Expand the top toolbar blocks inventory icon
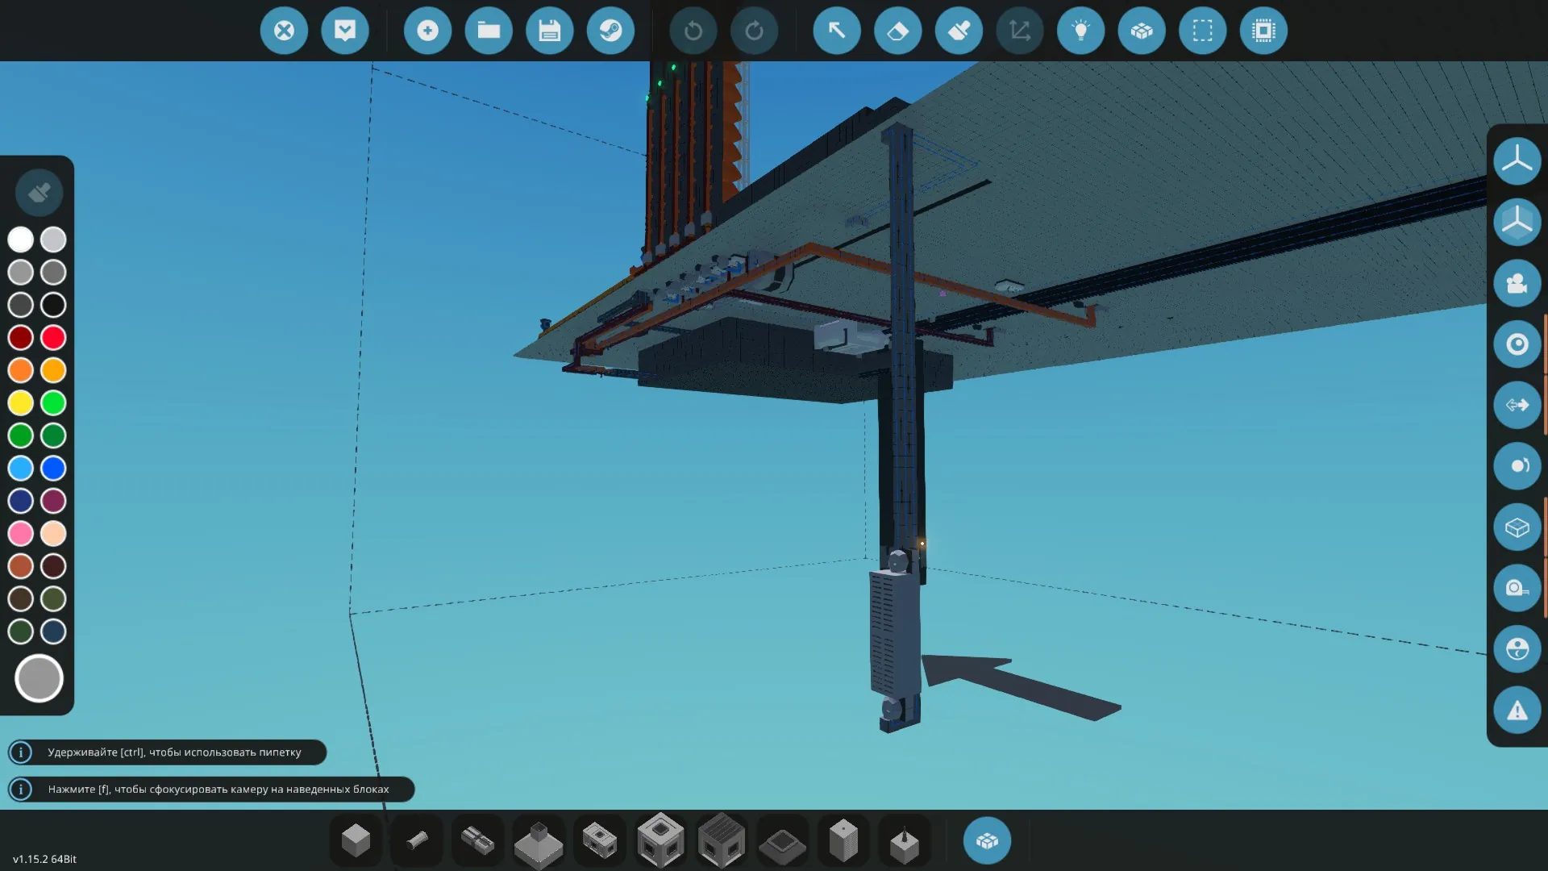Viewport: 1548px width, 871px height. [x=1142, y=31]
